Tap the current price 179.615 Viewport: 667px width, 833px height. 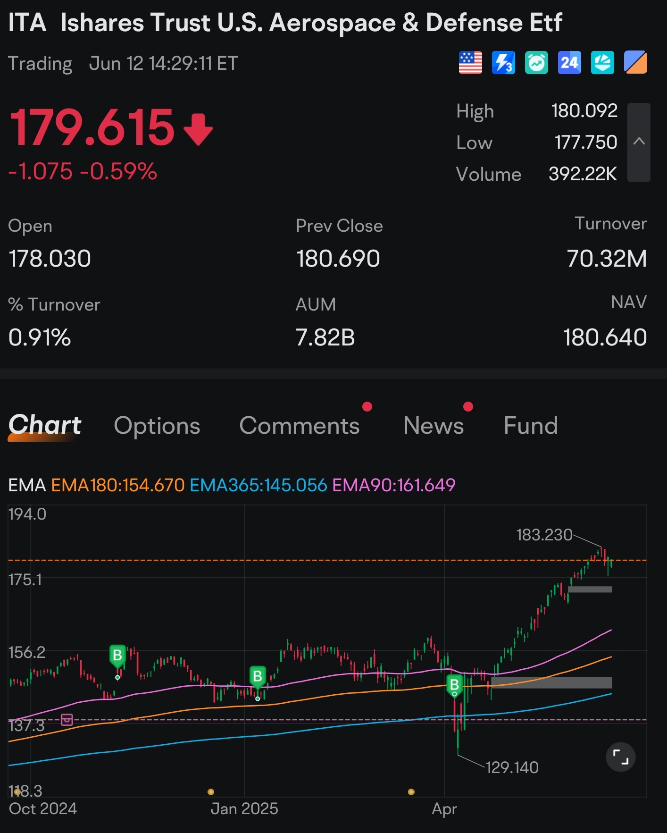92,127
